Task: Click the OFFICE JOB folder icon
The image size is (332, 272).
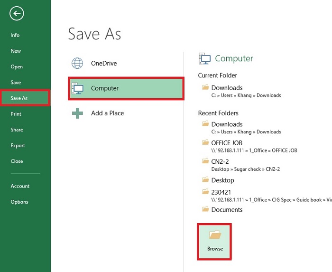Action: pos(205,142)
